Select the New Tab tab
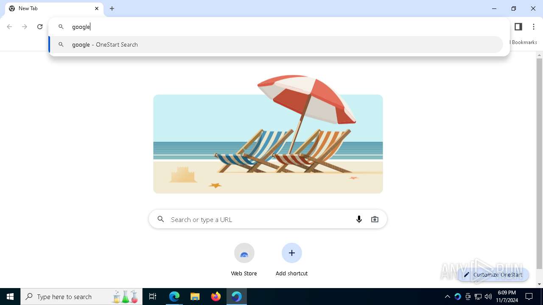The width and height of the screenshot is (543, 305). pyautogui.click(x=54, y=8)
